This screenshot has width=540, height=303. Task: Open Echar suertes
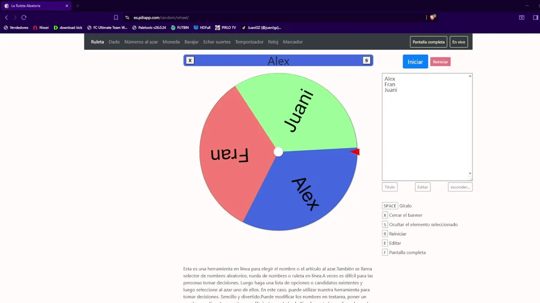pyautogui.click(x=217, y=42)
